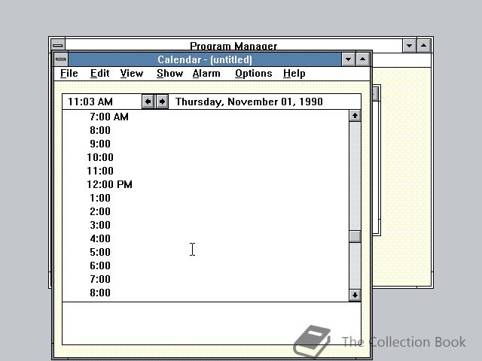Open the File menu in Calendar

(x=69, y=74)
